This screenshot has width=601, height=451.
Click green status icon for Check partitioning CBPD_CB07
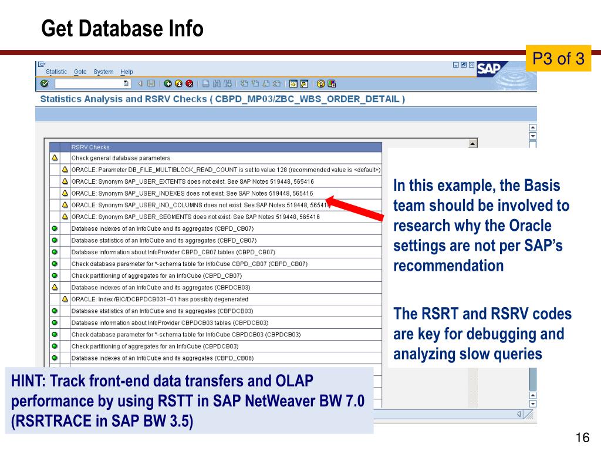[x=55, y=275]
